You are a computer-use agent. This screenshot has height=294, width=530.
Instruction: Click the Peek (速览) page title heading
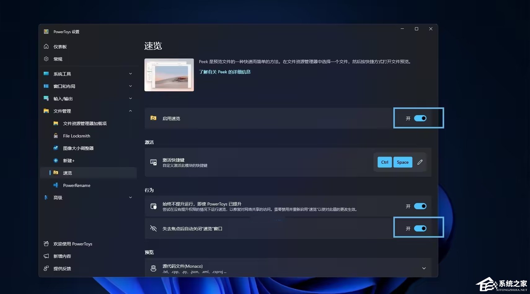[x=153, y=46]
